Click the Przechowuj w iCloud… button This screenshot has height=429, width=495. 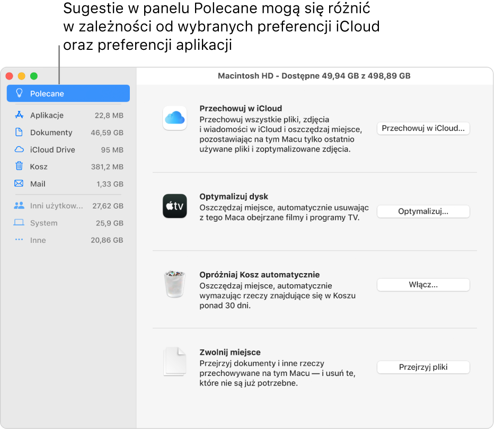coord(423,128)
